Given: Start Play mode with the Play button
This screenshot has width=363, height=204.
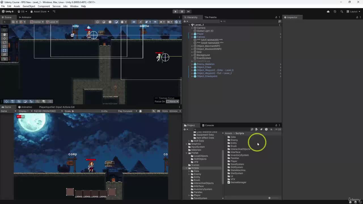Looking at the screenshot, I should [x=175, y=12].
